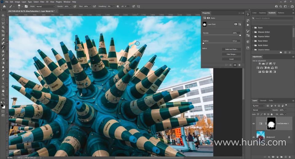295x159 pixels.
Task: Open the Actions play panel icon
Action: [248, 25]
